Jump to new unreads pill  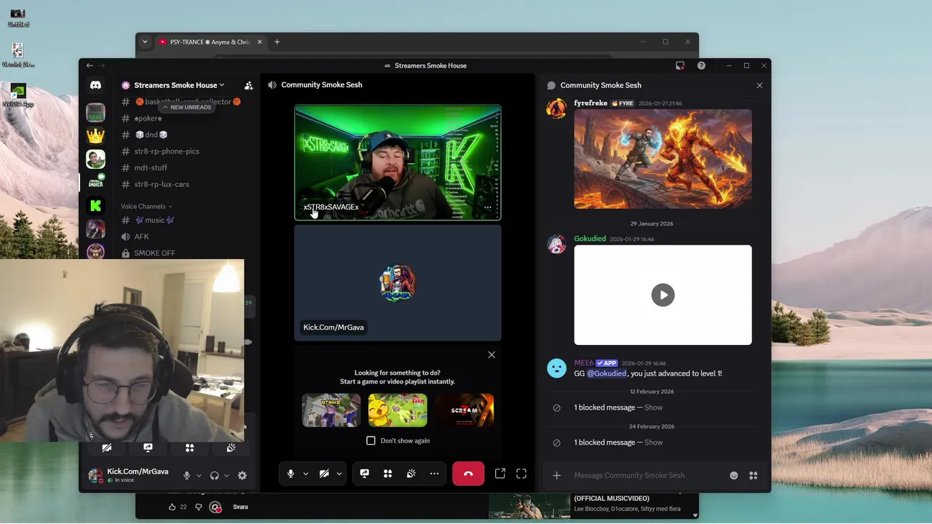point(186,107)
